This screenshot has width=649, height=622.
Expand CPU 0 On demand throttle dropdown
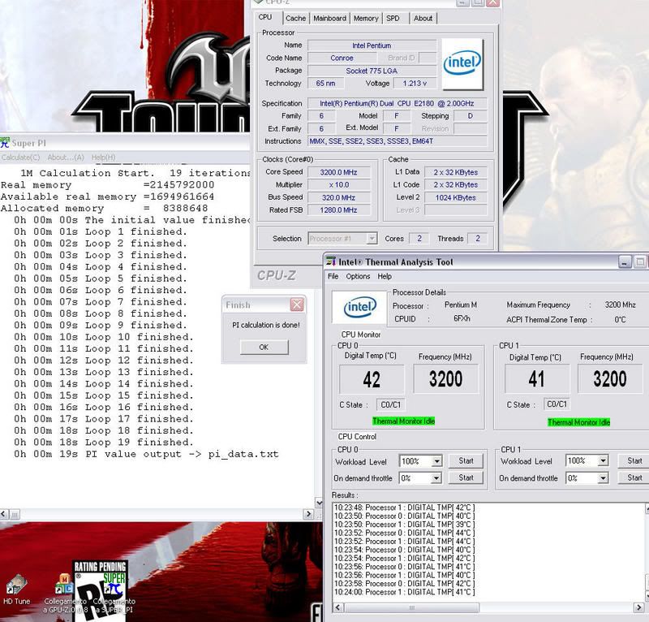click(436, 478)
